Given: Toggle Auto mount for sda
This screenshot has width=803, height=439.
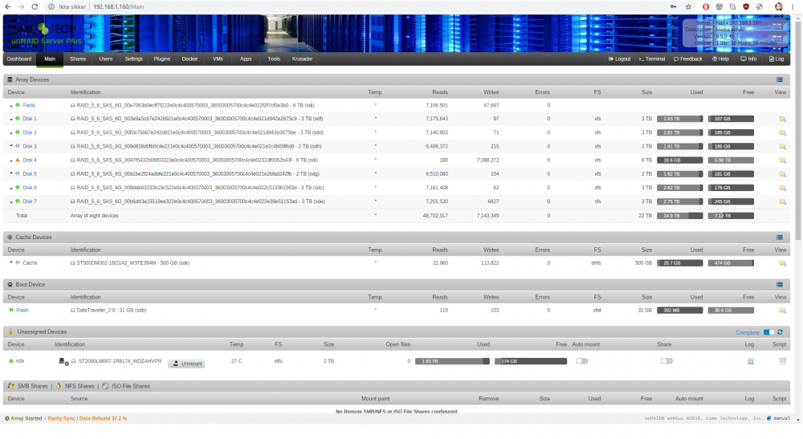Looking at the screenshot, I should pos(581,360).
